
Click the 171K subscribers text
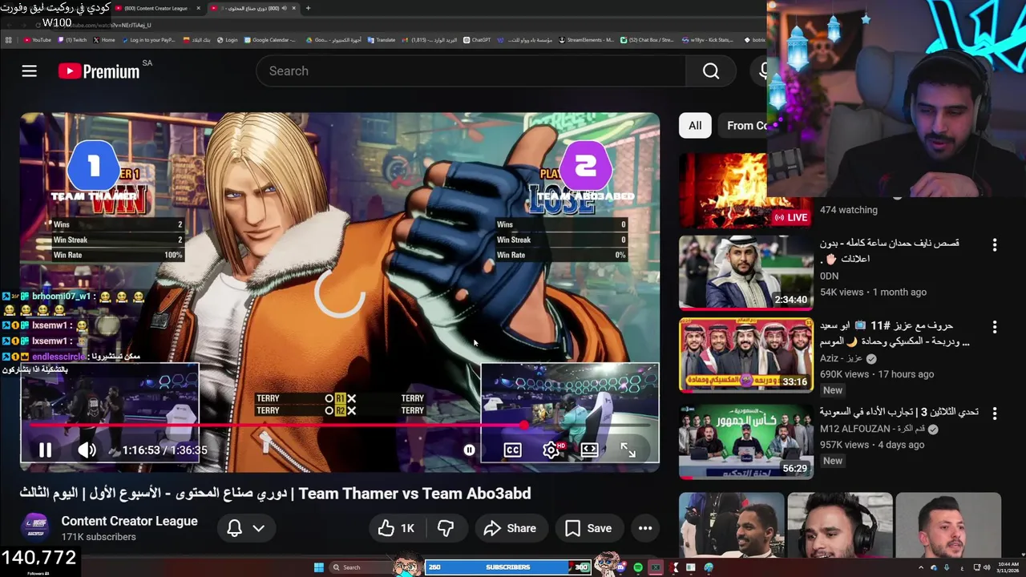(x=99, y=537)
